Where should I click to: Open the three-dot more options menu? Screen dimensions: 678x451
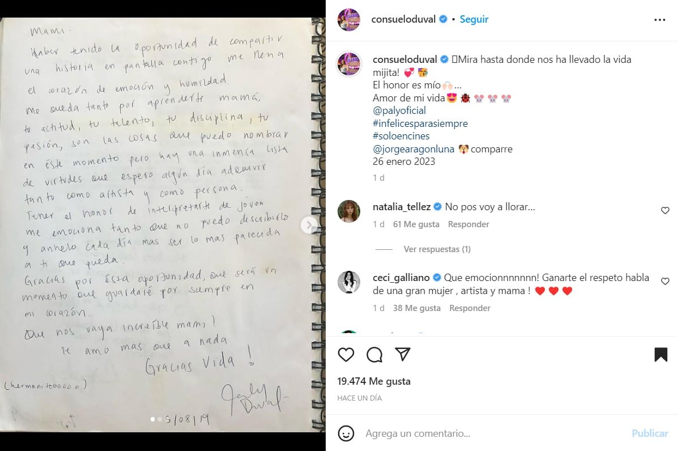pos(660,20)
